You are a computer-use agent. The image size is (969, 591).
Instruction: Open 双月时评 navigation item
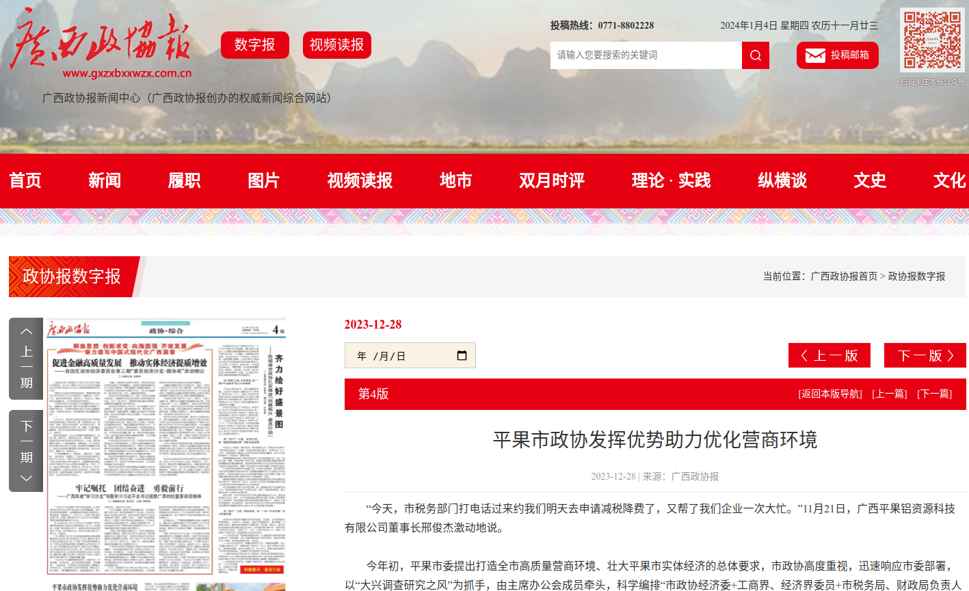click(551, 180)
